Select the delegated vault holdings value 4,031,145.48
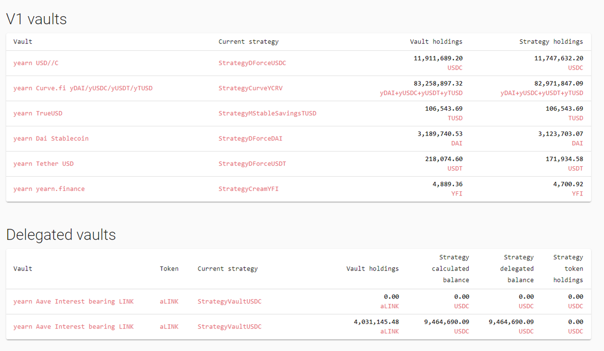 (x=376, y=322)
